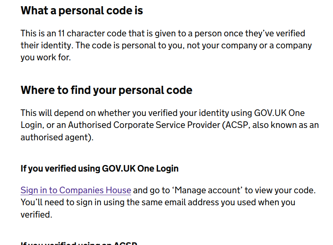This screenshot has height=245, width=333.
Task: Open the 'Sign in to Companies House' link
Action: [76, 190]
